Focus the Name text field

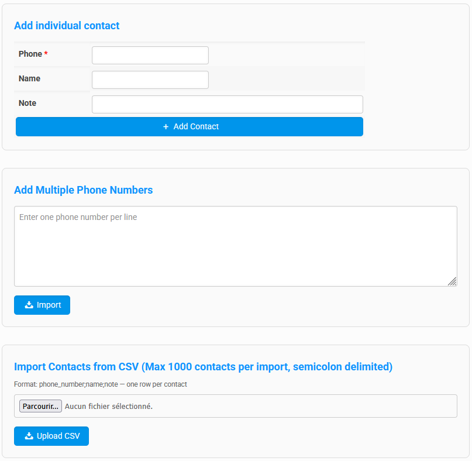pos(150,80)
